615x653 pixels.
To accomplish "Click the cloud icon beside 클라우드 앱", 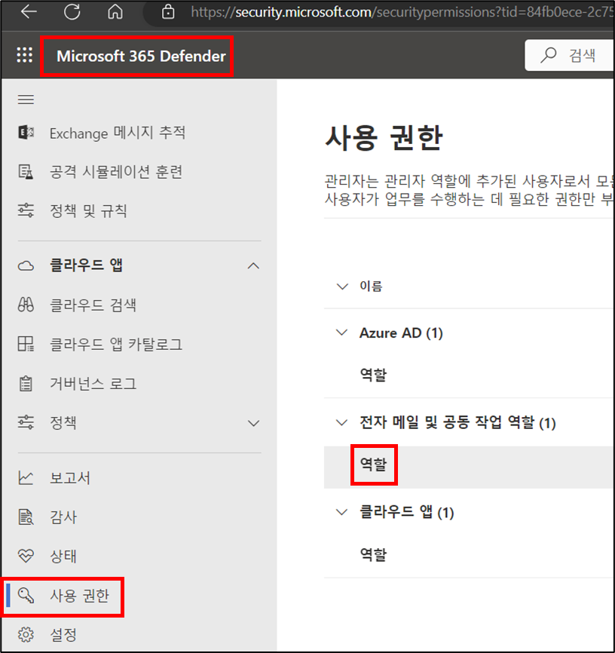I will click(x=26, y=265).
